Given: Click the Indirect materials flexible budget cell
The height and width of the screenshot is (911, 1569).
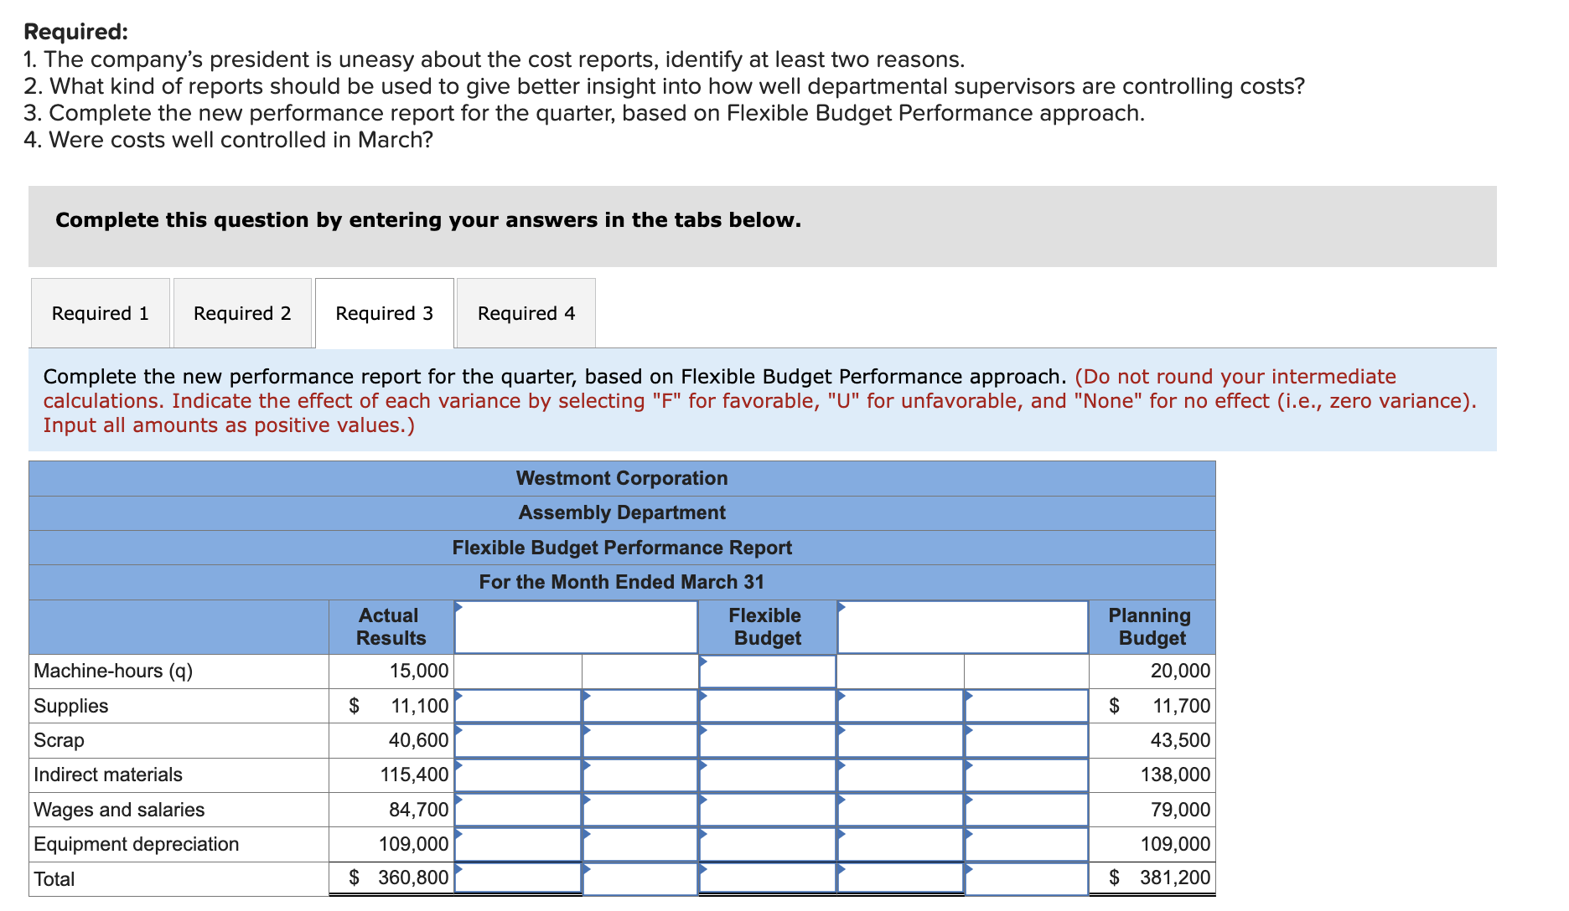Looking at the screenshot, I should point(767,775).
